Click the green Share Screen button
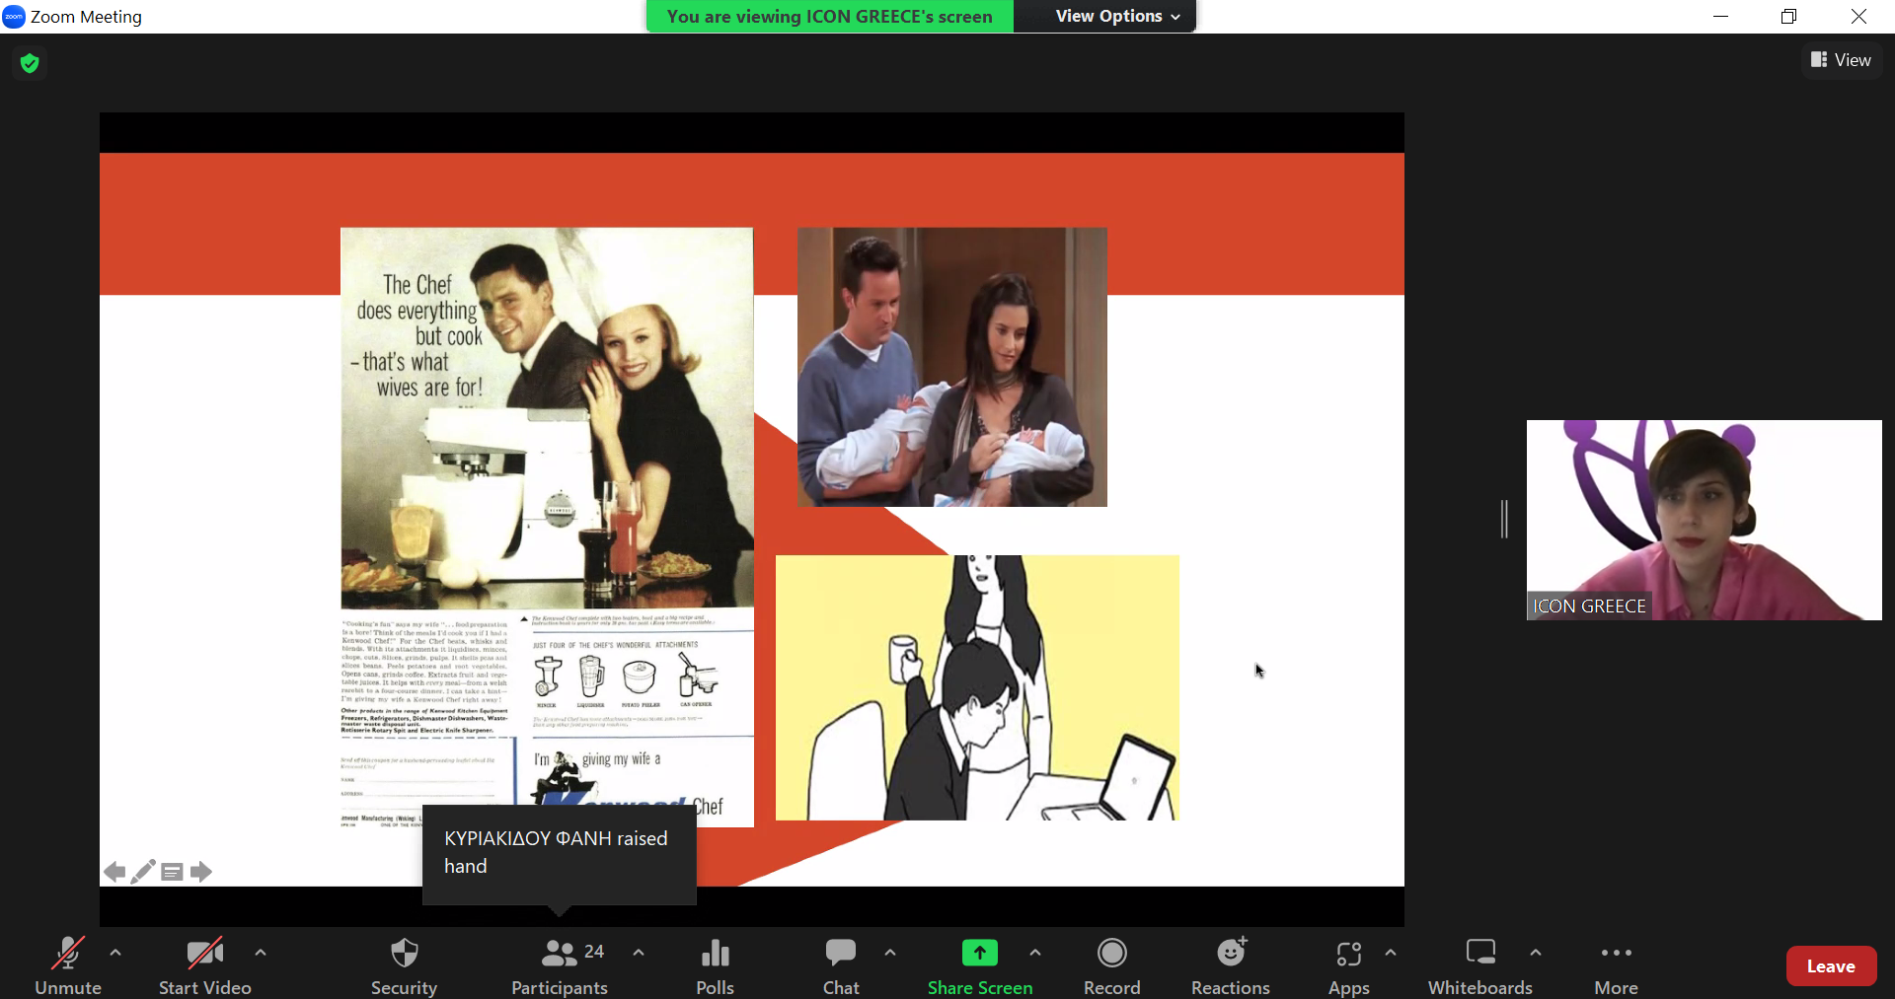 (980, 965)
